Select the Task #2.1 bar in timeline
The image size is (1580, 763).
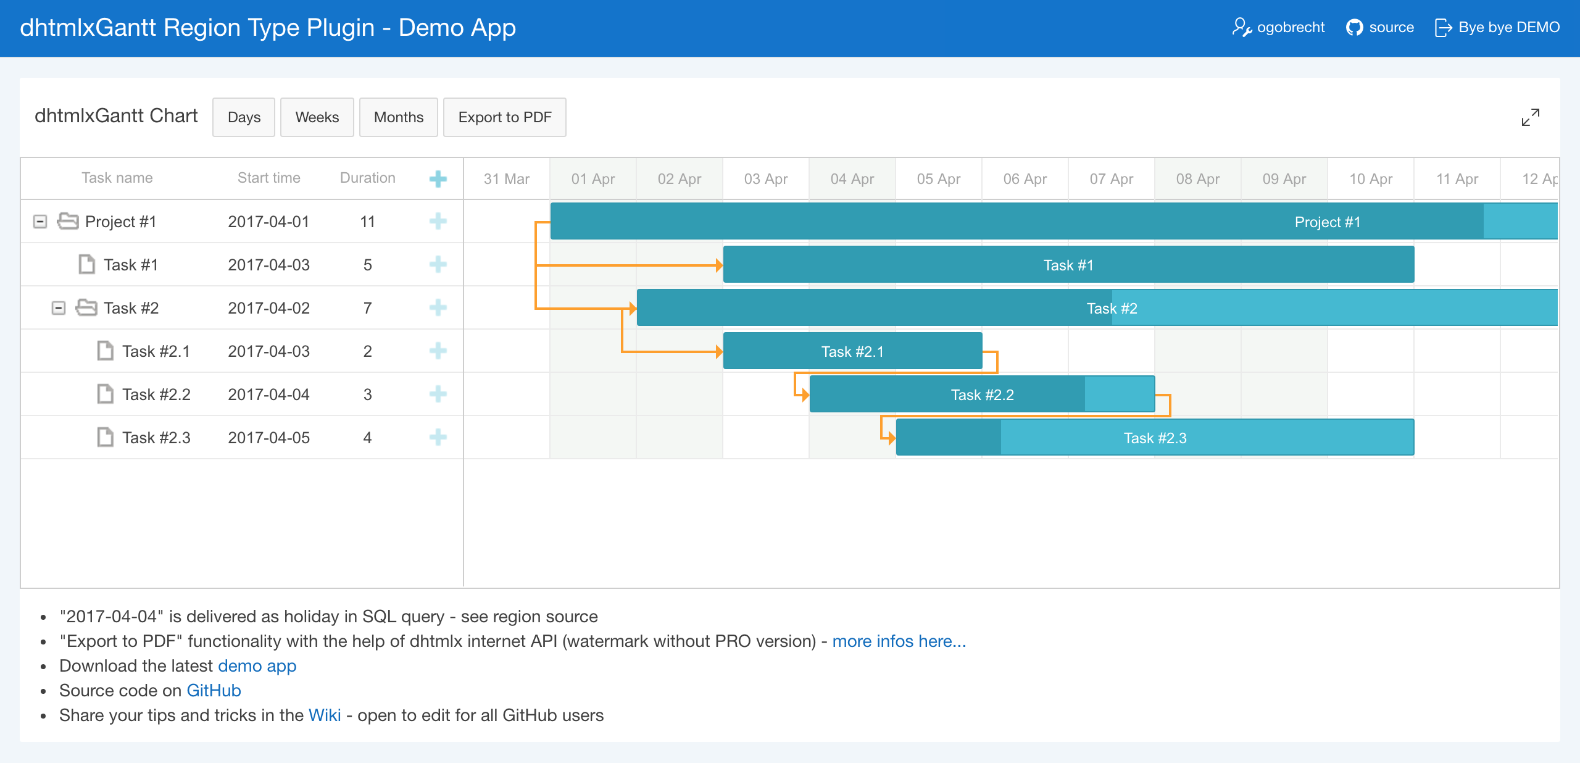coord(852,351)
